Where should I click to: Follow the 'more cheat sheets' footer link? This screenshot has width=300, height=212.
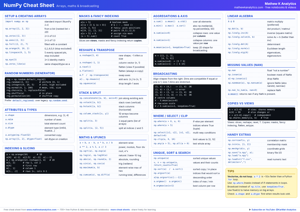coord(120,210)
